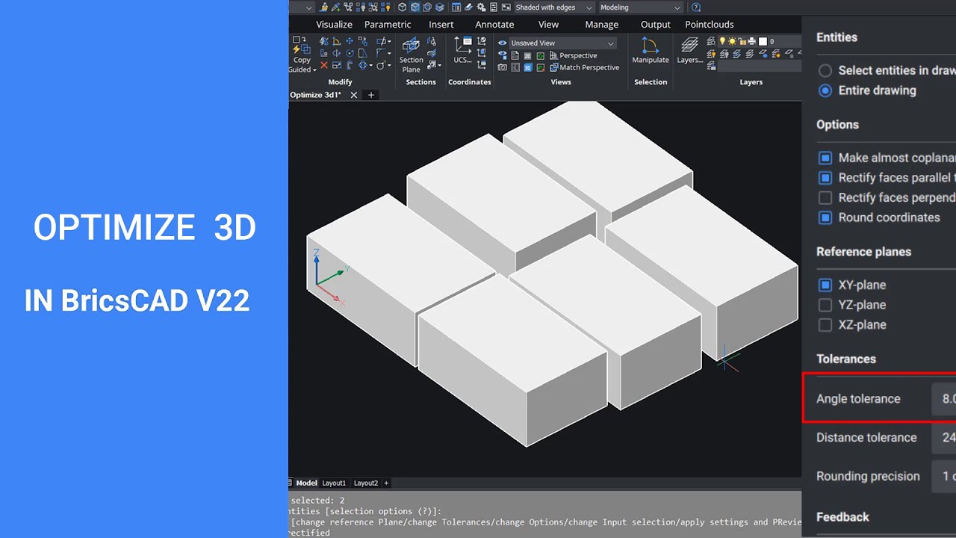The height and width of the screenshot is (538, 956).
Task: Open the Visualize ribbon tab
Action: tap(334, 25)
